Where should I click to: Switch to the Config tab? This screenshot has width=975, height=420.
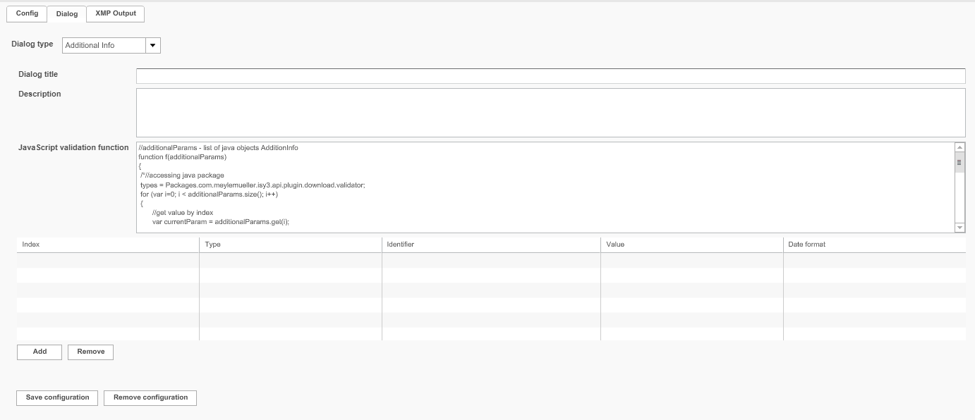[26, 13]
